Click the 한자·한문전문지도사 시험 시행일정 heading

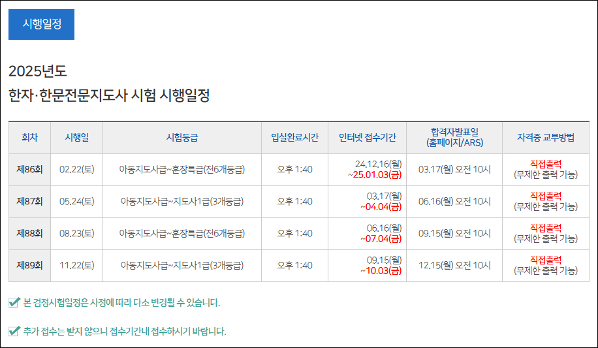109,95
